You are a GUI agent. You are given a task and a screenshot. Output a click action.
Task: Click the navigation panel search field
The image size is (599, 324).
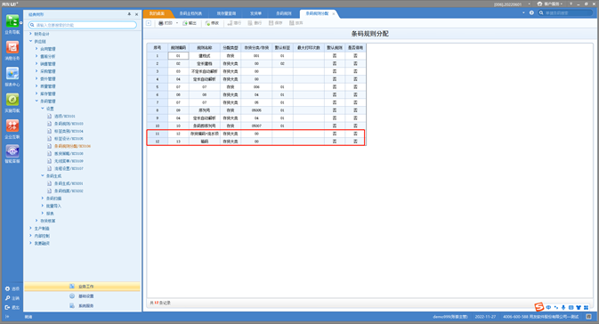click(83, 25)
